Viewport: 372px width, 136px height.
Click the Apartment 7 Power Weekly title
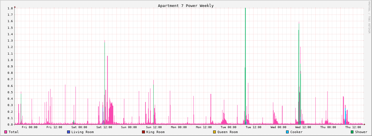186,6
